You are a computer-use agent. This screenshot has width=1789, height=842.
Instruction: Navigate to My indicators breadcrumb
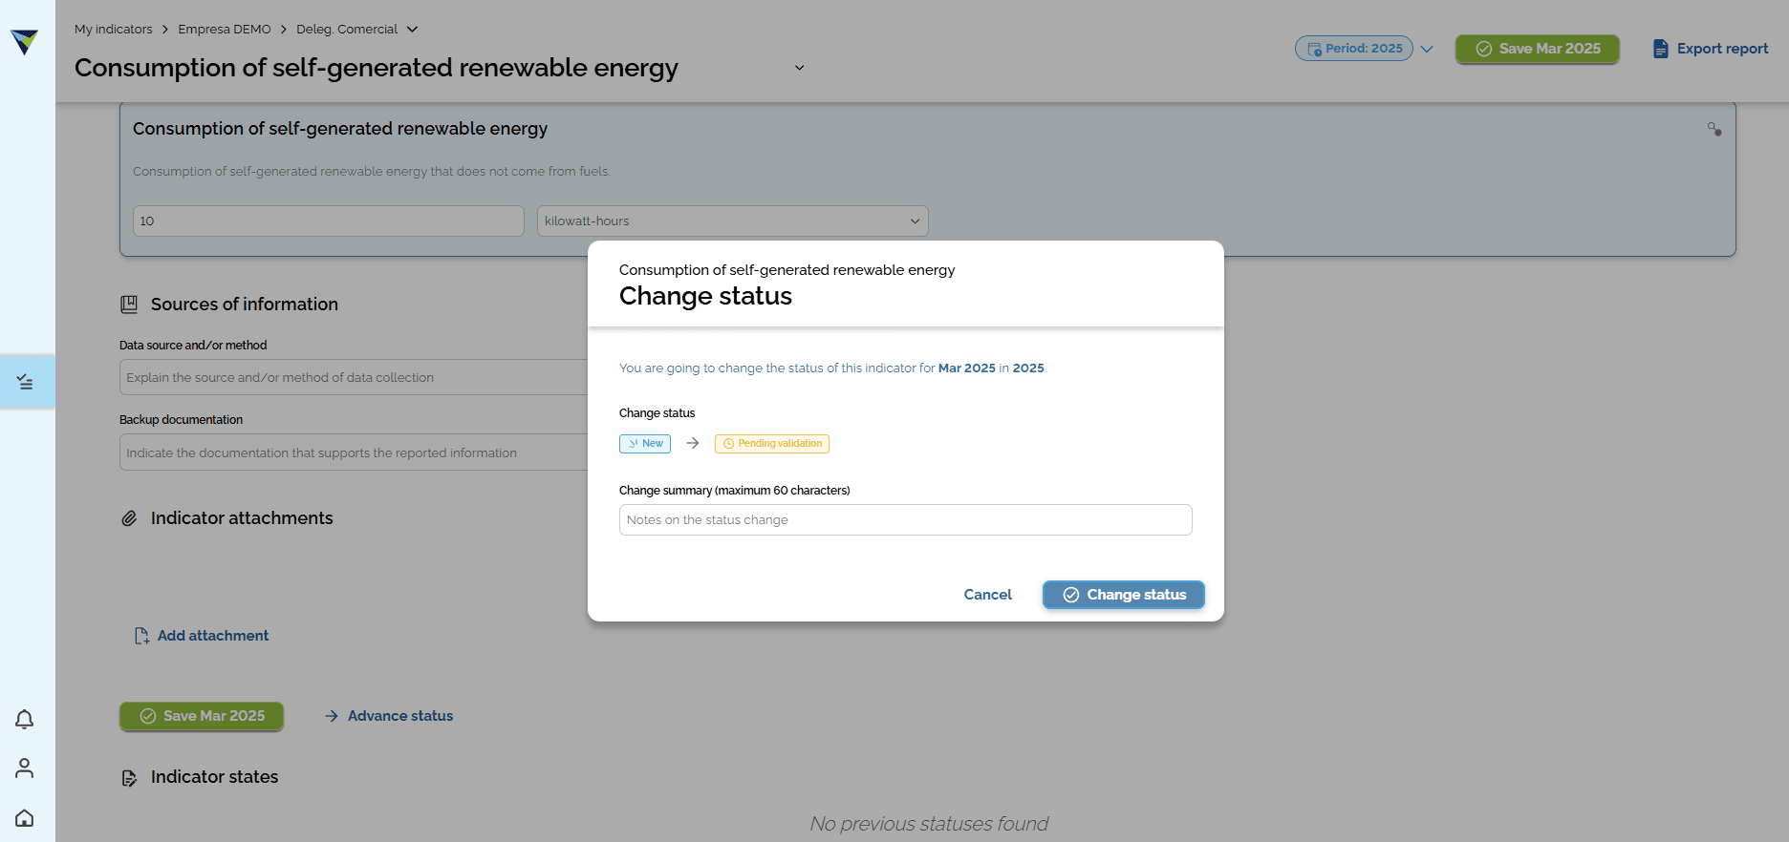click(x=114, y=30)
